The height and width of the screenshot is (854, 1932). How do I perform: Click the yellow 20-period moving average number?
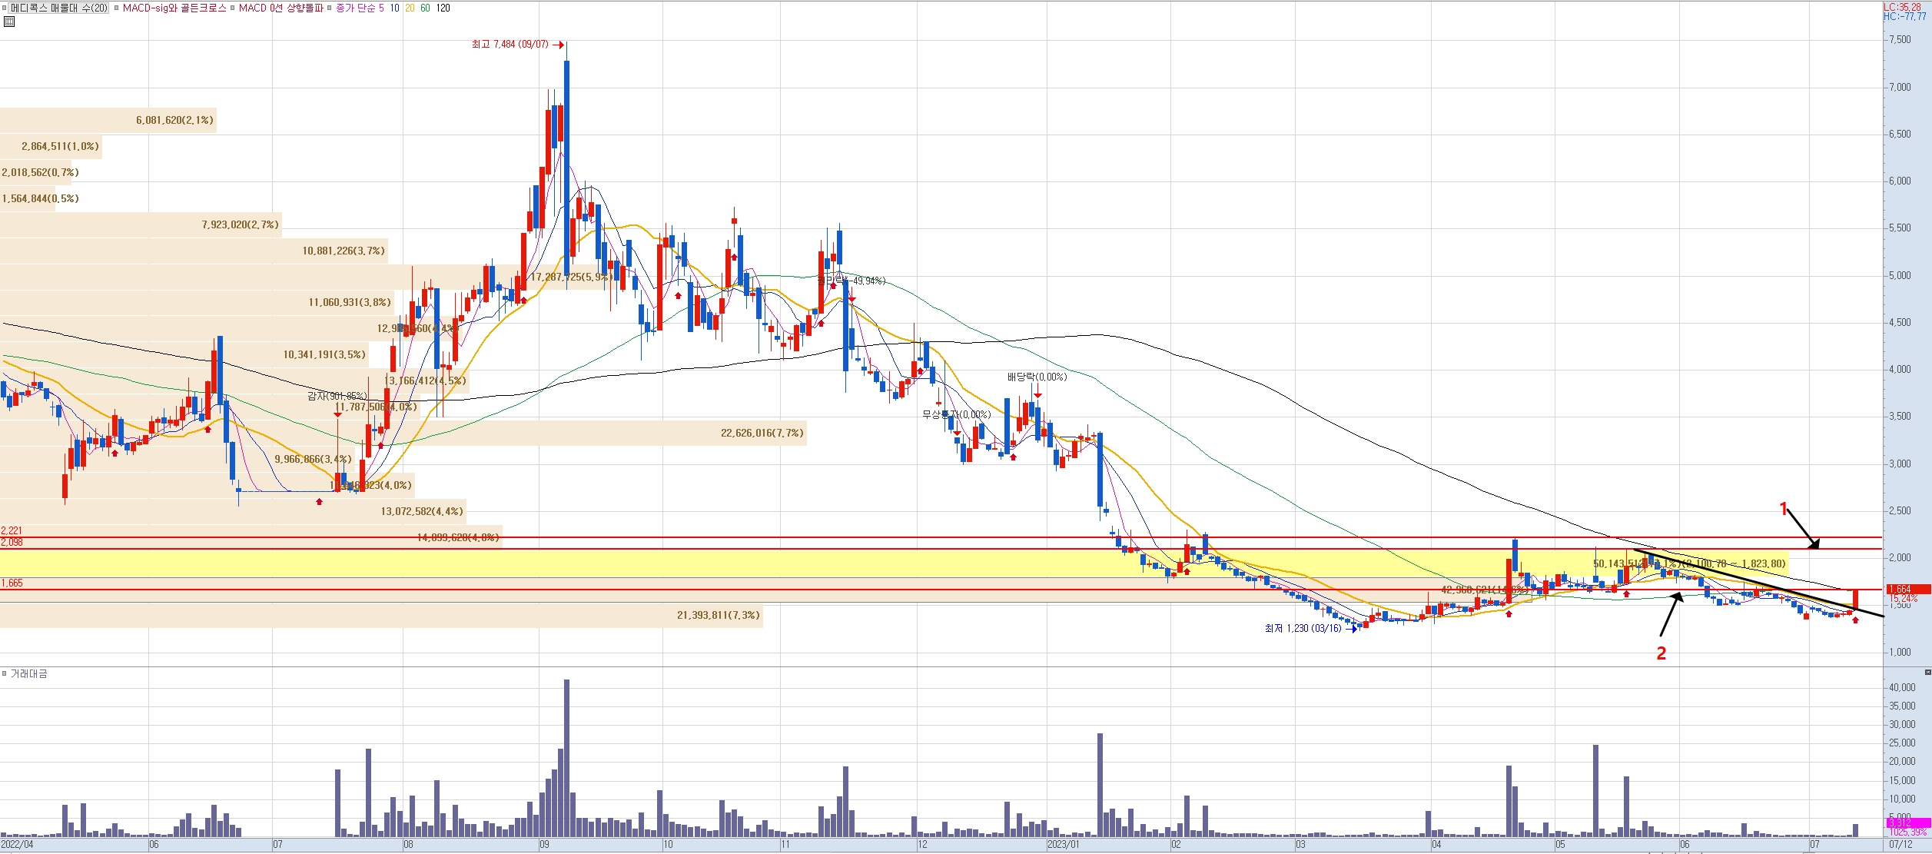410,8
